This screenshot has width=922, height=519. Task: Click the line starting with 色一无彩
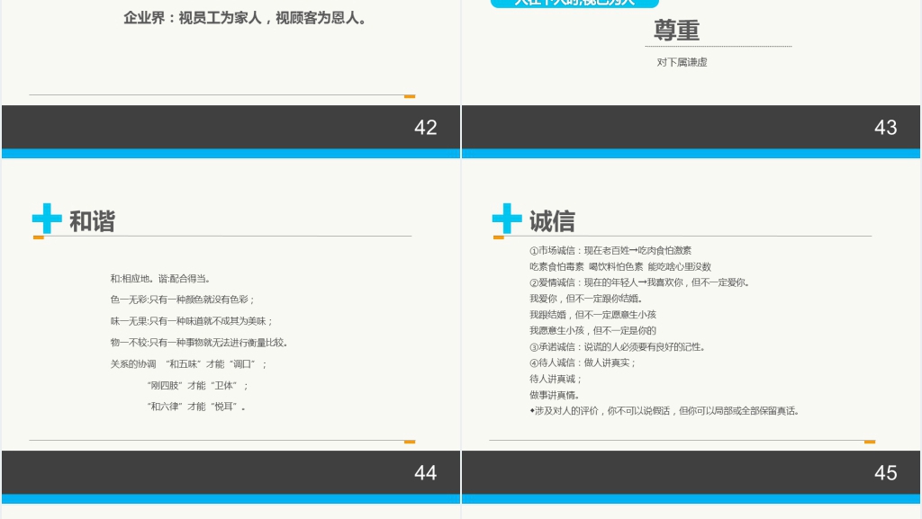[x=183, y=300]
